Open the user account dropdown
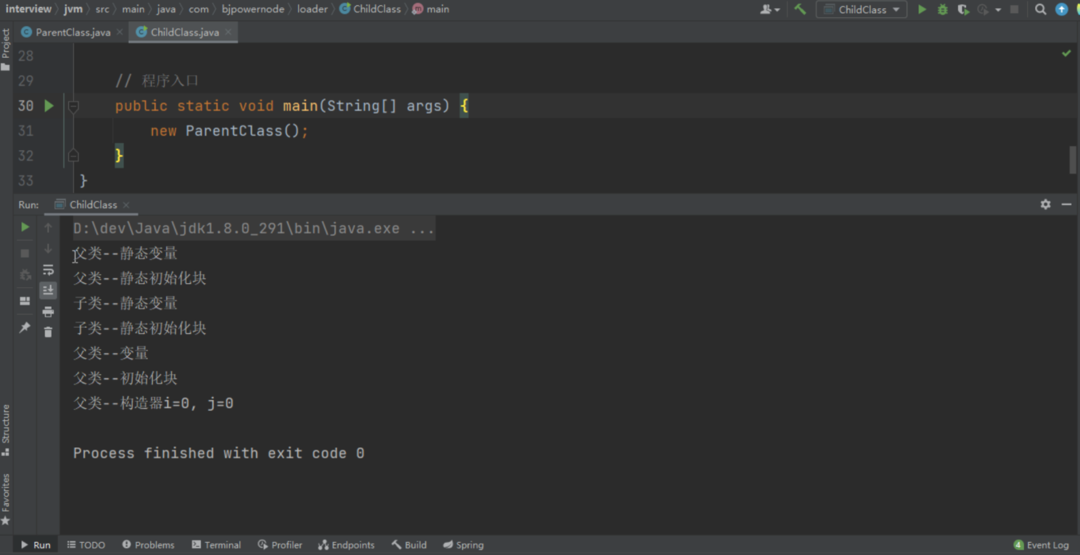Viewport: 1080px width, 555px height. [x=770, y=10]
